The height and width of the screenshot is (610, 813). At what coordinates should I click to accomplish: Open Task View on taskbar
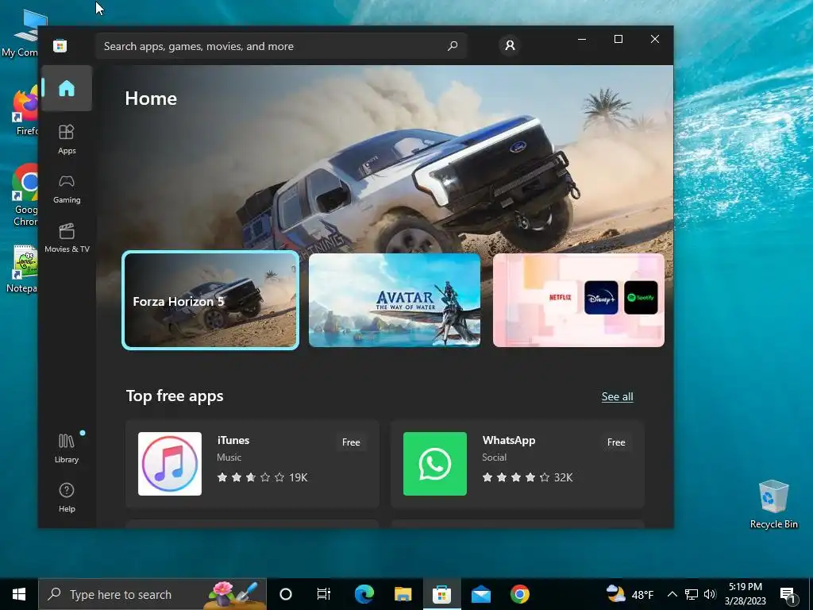click(324, 594)
